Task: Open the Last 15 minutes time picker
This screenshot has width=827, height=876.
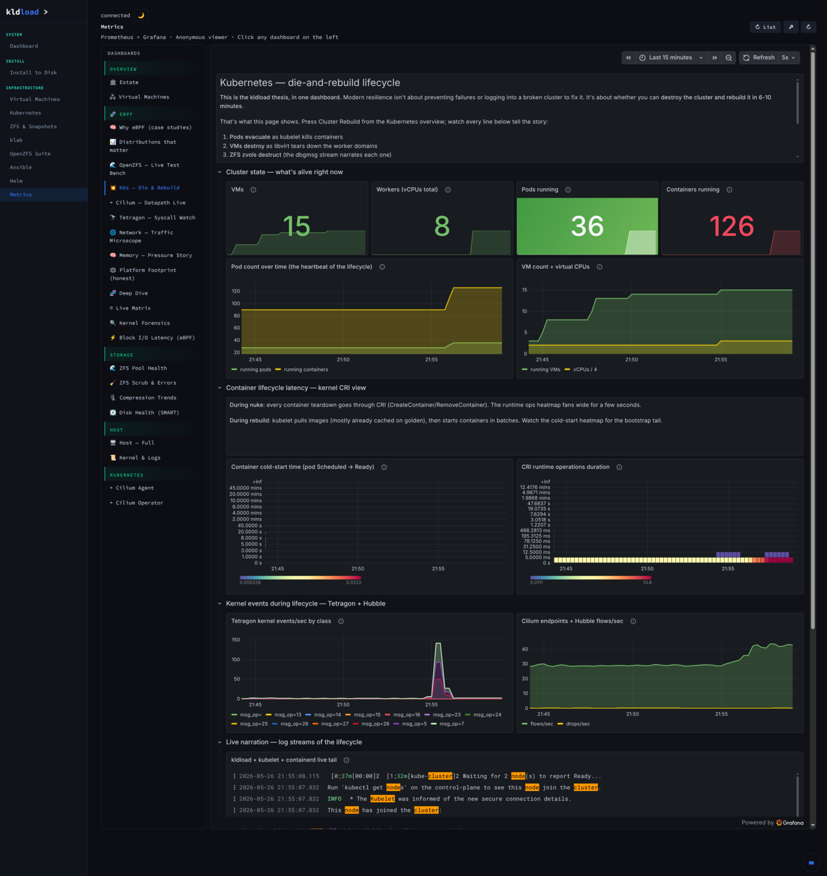Action: point(671,57)
